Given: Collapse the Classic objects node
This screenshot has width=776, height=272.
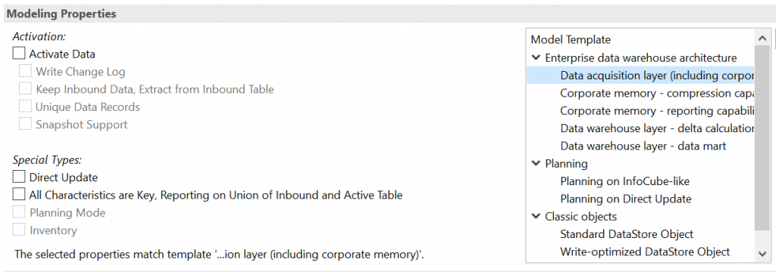Looking at the screenshot, I should 536,216.
